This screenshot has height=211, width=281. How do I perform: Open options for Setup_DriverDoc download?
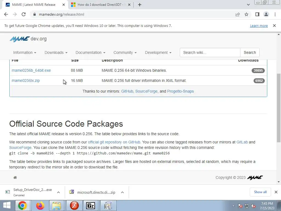pyautogui.click(x=58, y=192)
